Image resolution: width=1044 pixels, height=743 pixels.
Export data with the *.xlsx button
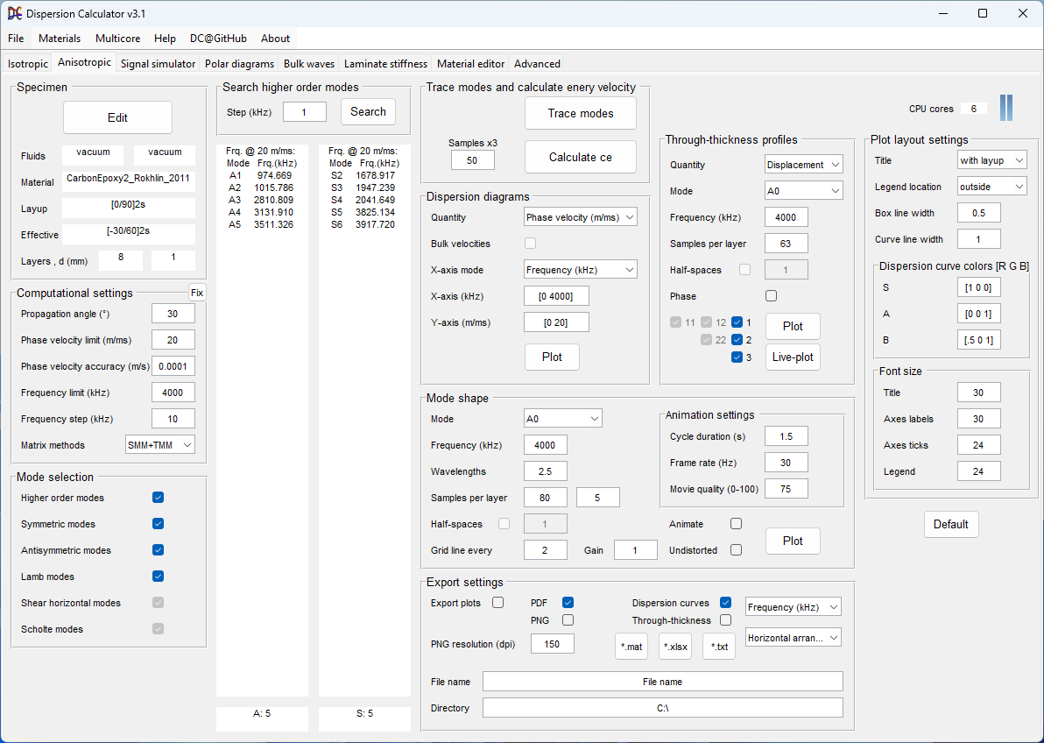tap(674, 647)
